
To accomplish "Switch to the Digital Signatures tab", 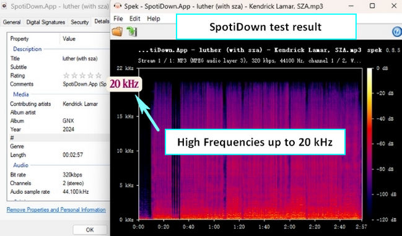I will (x=46, y=22).
